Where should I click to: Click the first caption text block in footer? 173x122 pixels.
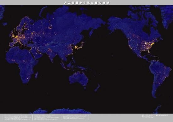tap(17, 117)
